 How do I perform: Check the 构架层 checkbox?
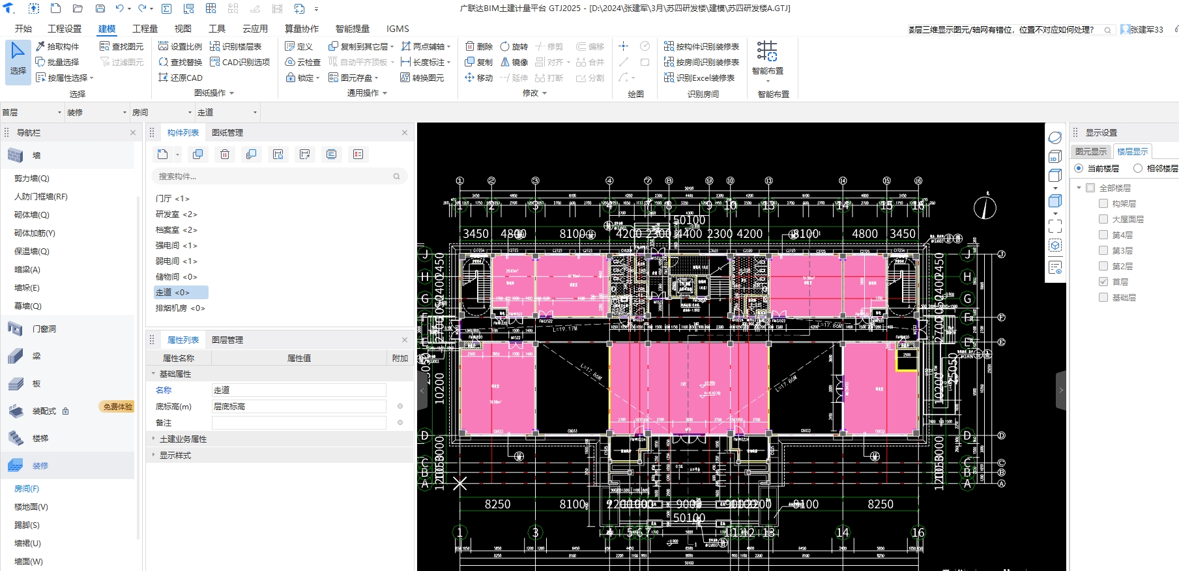tap(1103, 203)
